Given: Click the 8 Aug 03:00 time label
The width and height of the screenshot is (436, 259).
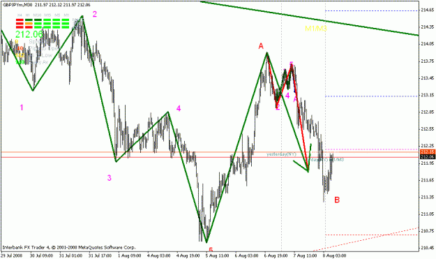Looking at the screenshot, I should pyautogui.click(x=336, y=256).
